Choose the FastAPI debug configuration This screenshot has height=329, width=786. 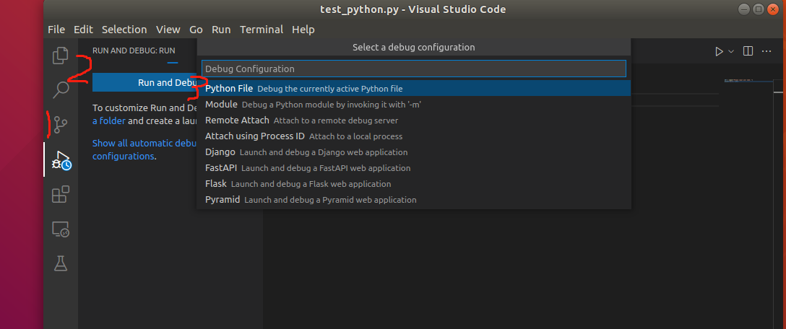(x=413, y=168)
